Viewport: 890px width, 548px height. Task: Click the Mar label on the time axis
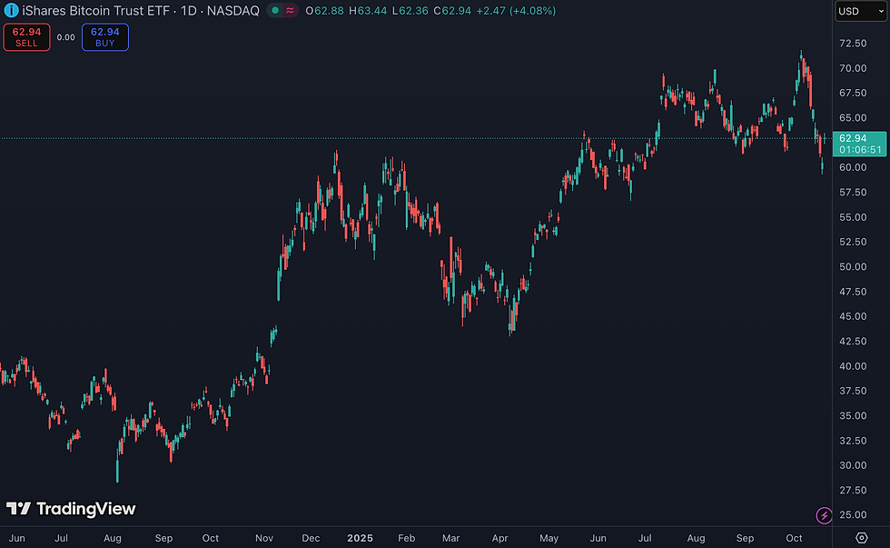[x=450, y=538]
